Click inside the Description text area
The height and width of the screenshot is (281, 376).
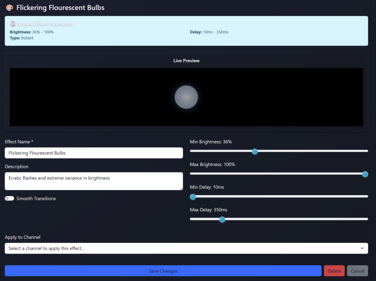point(94,181)
